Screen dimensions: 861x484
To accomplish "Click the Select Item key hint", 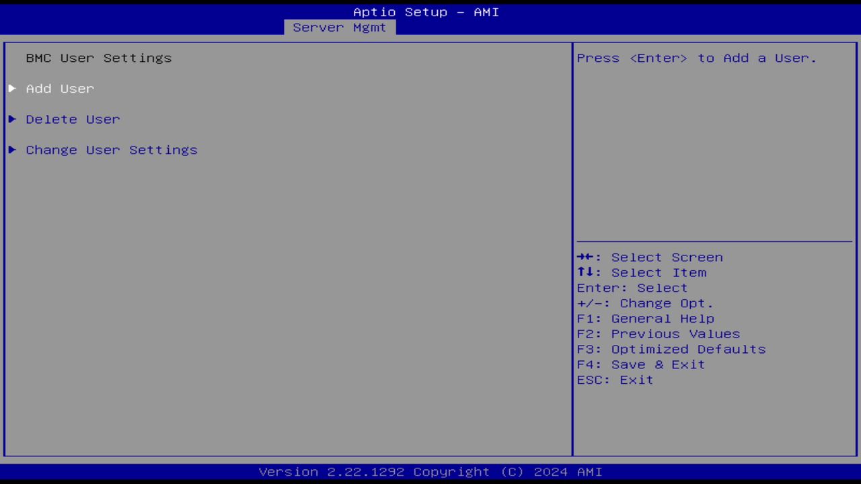I will [x=642, y=273].
